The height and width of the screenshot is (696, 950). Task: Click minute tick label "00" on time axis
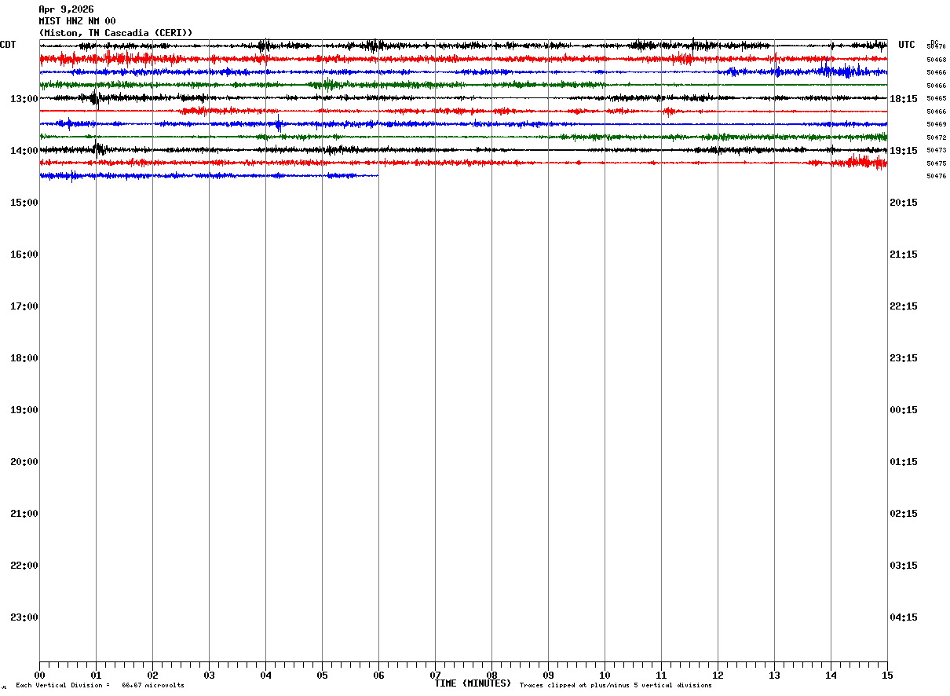[39, 676]
